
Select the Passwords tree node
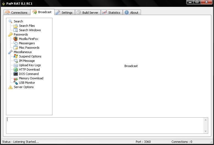point(21,34)
